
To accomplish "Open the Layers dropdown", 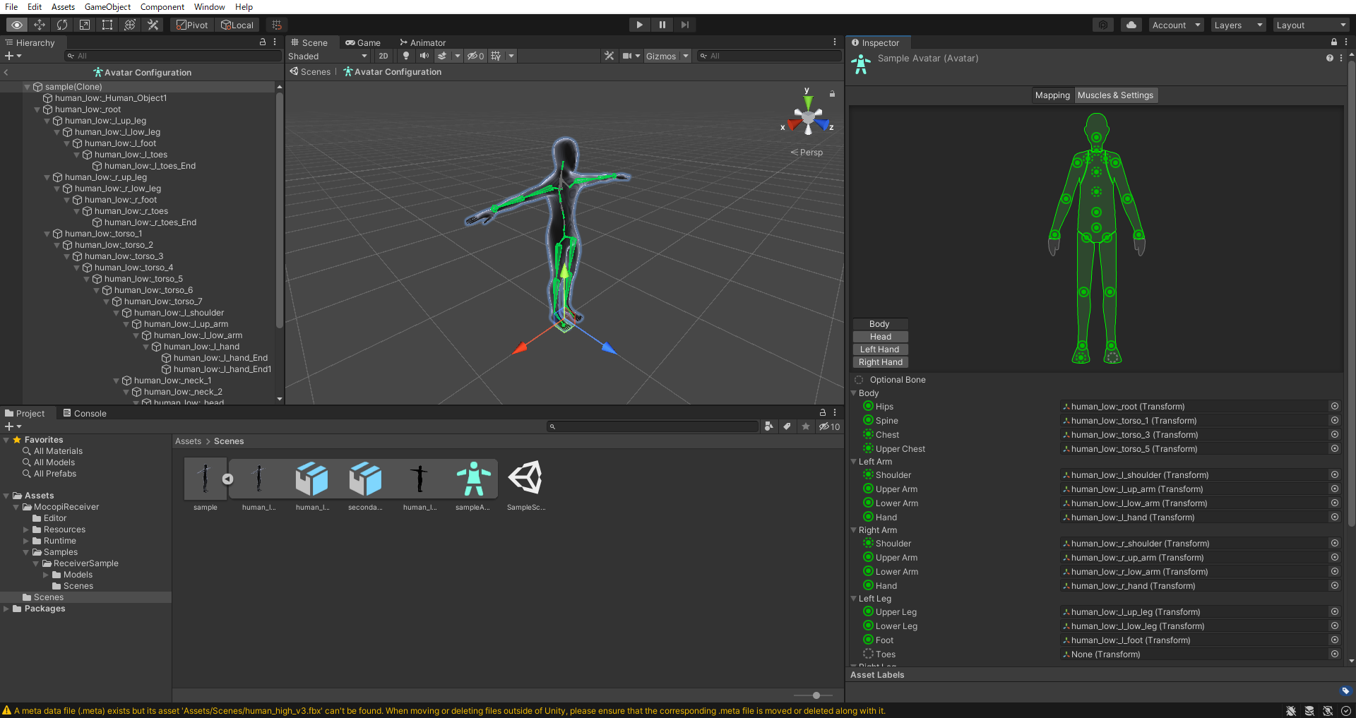I will [1237, 25].
